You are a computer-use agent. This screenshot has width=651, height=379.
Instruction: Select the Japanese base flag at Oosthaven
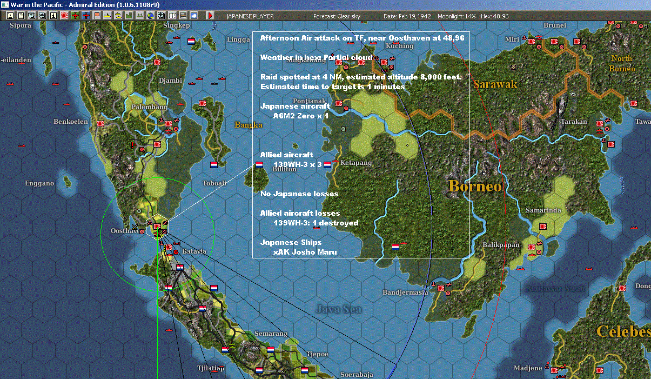tap(157, 226)
